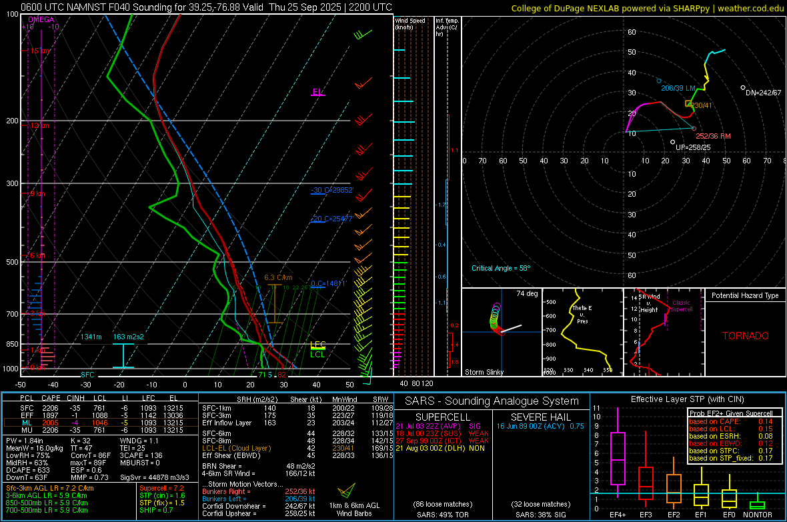Click the 'BRN Shear =' row
This screenshot has height=522, width=787.
click(258, 466)
